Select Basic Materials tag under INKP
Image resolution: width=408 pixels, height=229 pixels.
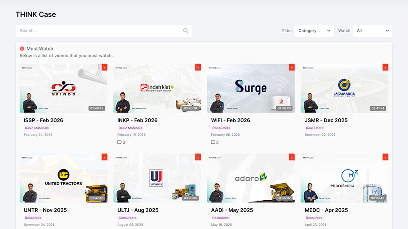point(130,128)
